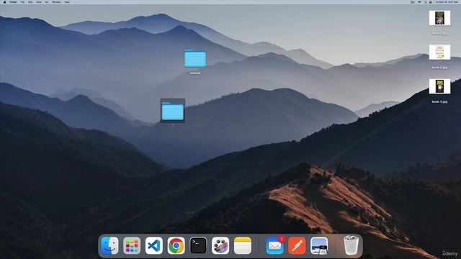The width and height of the screenshot is (461, 259).
Task: Open the Window menu
Action: pyautogui.click(x=56, y=2)
